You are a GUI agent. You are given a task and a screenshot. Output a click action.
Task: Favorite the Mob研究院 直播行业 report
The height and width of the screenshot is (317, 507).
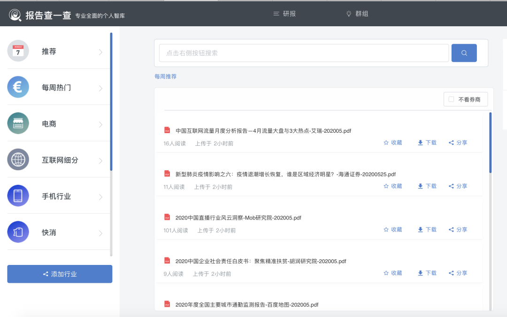(x=393, y=229)
